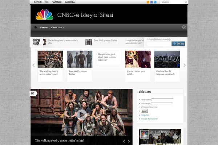
Task: Open Carrie Diaries carousel thumbnail
Action: [138, 59]
